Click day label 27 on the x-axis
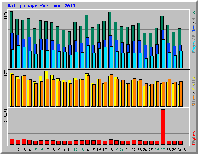The height and width of the screenshot is (154, 198). (162, 150)
